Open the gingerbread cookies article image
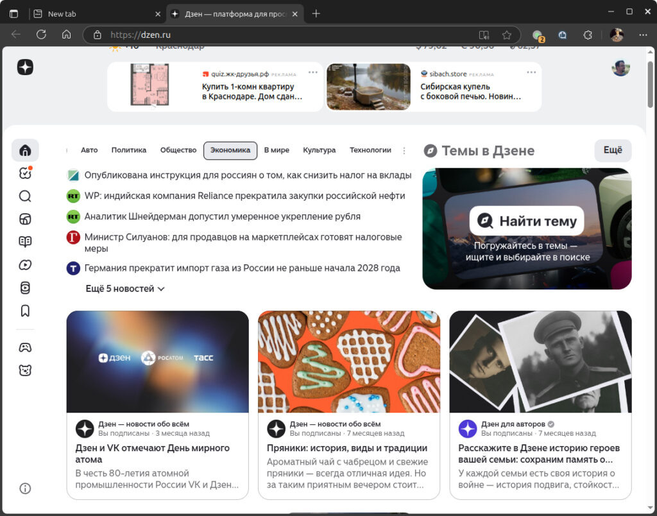657x516 pixels. click(349, 361)
